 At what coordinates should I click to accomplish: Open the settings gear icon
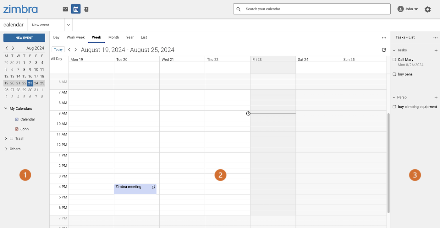pos(428,9)
